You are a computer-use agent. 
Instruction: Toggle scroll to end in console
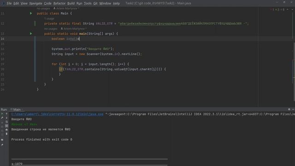[6, 126]
